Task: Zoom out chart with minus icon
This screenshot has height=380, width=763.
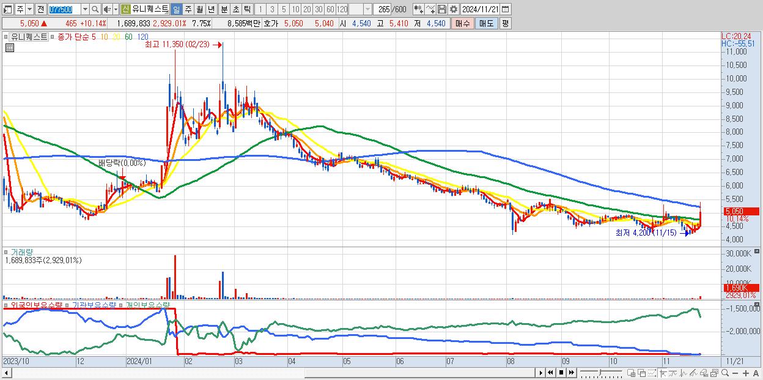Action: (x=735, y=373)
